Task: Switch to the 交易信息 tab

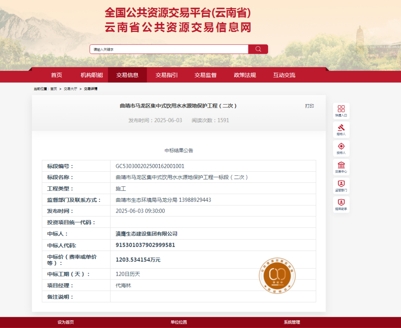Action: click(x=127, y=75)
